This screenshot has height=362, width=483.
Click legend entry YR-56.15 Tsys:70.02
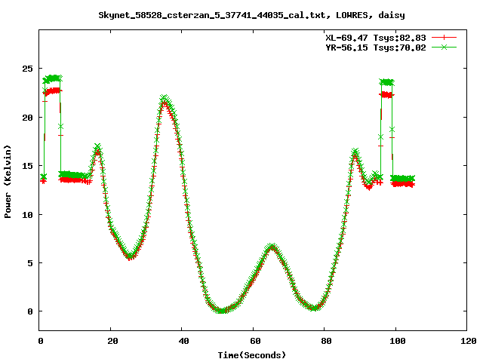376,48
